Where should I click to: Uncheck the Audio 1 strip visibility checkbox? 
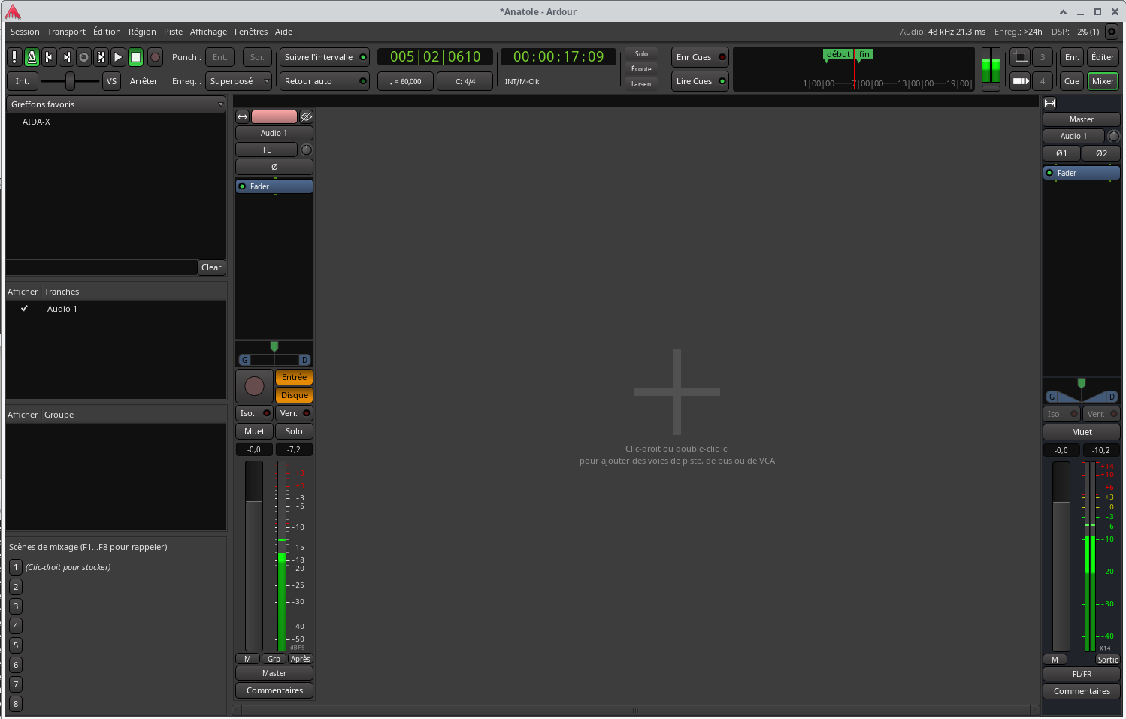point(24,309)
